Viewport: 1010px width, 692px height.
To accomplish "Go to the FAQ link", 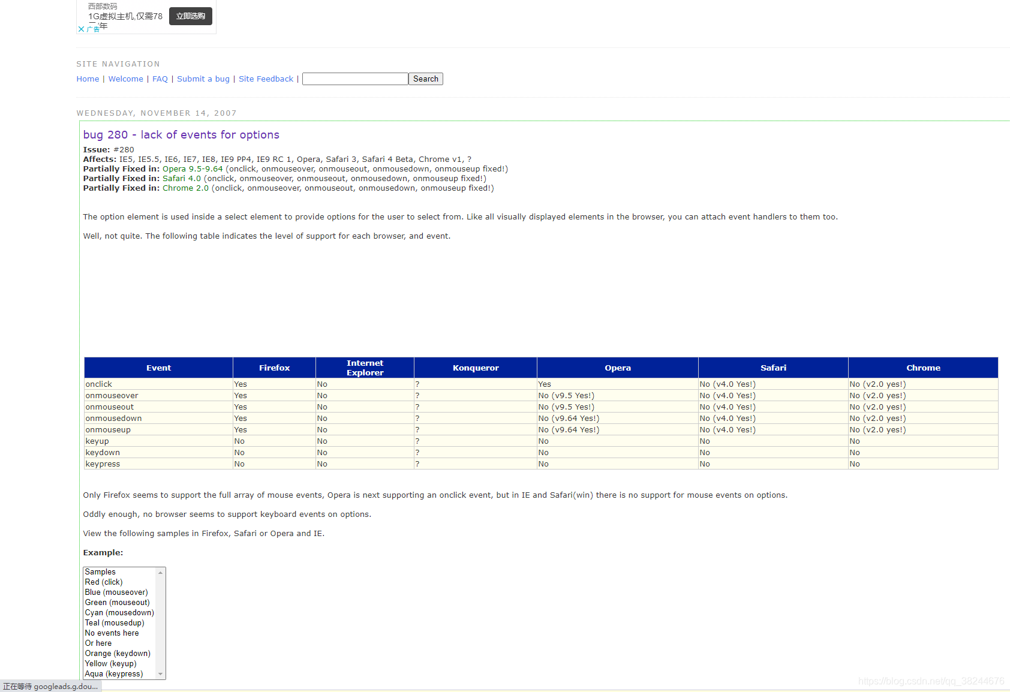I will tap(160, 79).
